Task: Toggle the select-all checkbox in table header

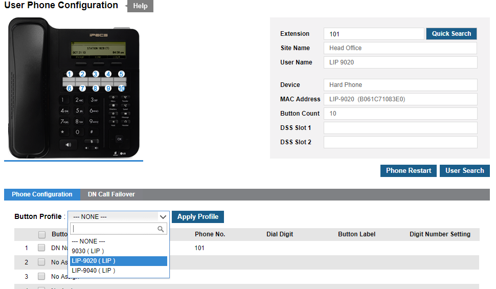Action: [x=42, y=235]
